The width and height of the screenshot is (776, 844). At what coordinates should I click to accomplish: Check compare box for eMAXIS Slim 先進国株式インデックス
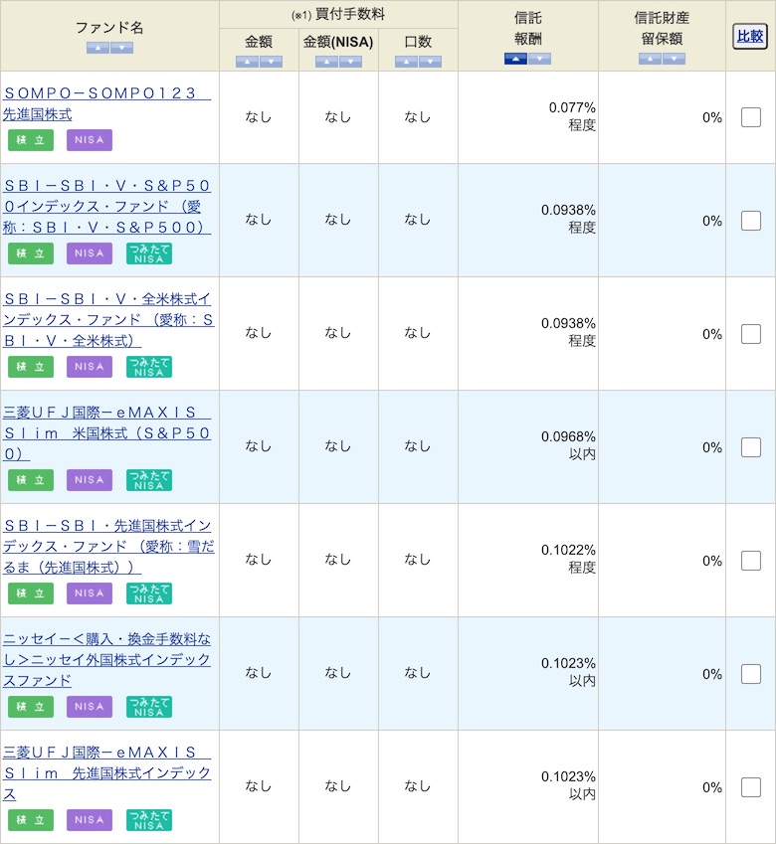[x=751, y=787]
